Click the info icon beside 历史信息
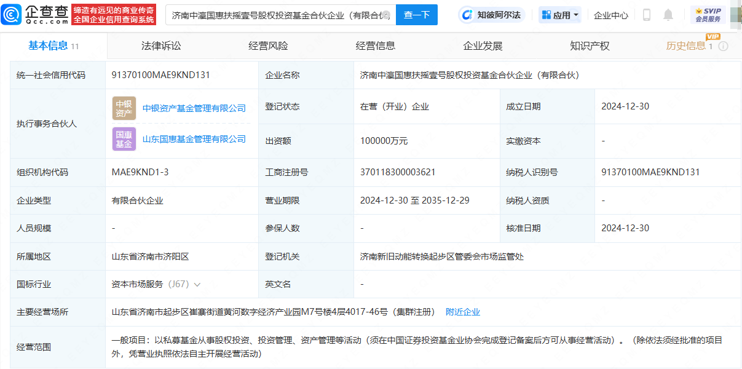742x369 pixels. (x=724, y=46)
